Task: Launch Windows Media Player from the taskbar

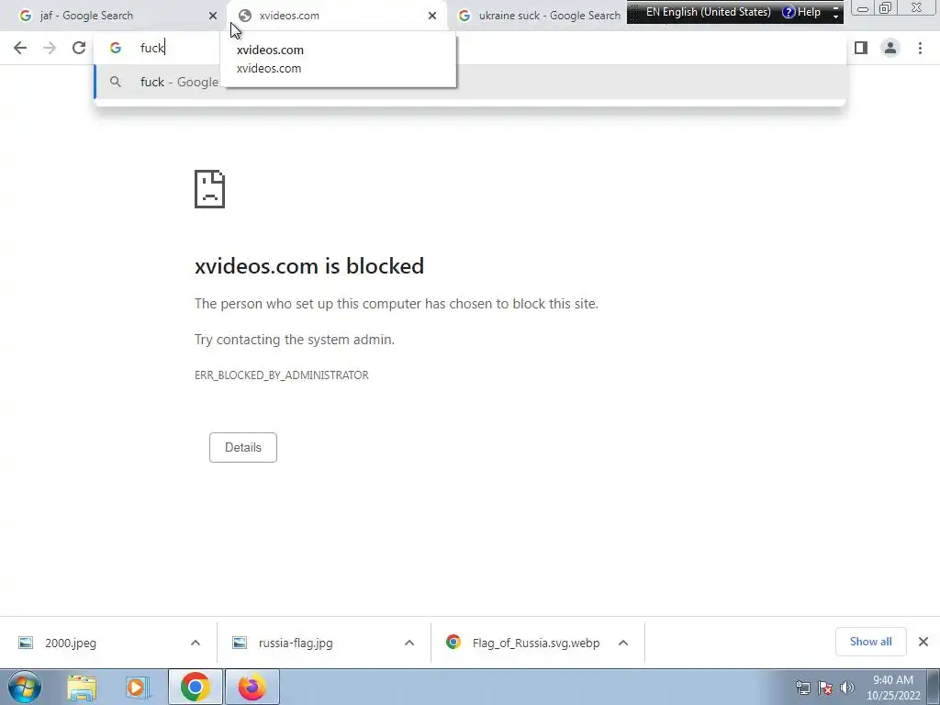Action: point(138,688)
